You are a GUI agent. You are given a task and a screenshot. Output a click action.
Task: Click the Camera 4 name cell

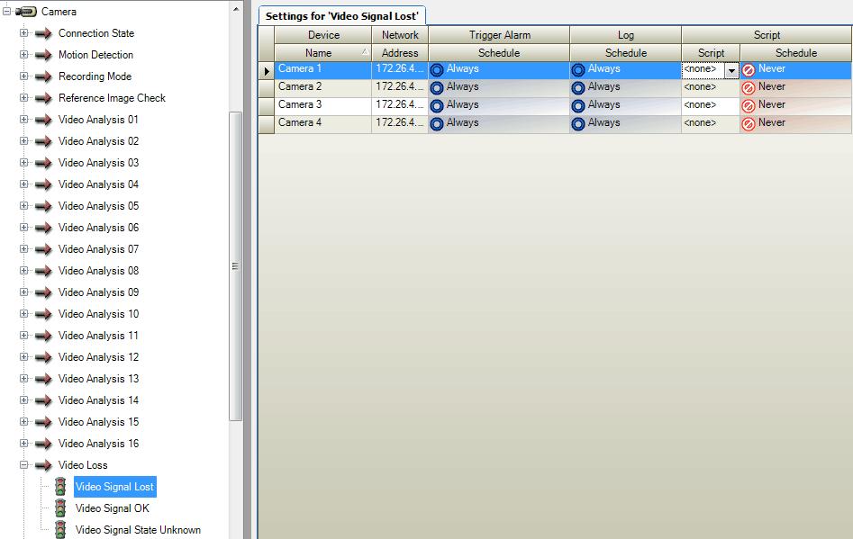coord(323,124)
